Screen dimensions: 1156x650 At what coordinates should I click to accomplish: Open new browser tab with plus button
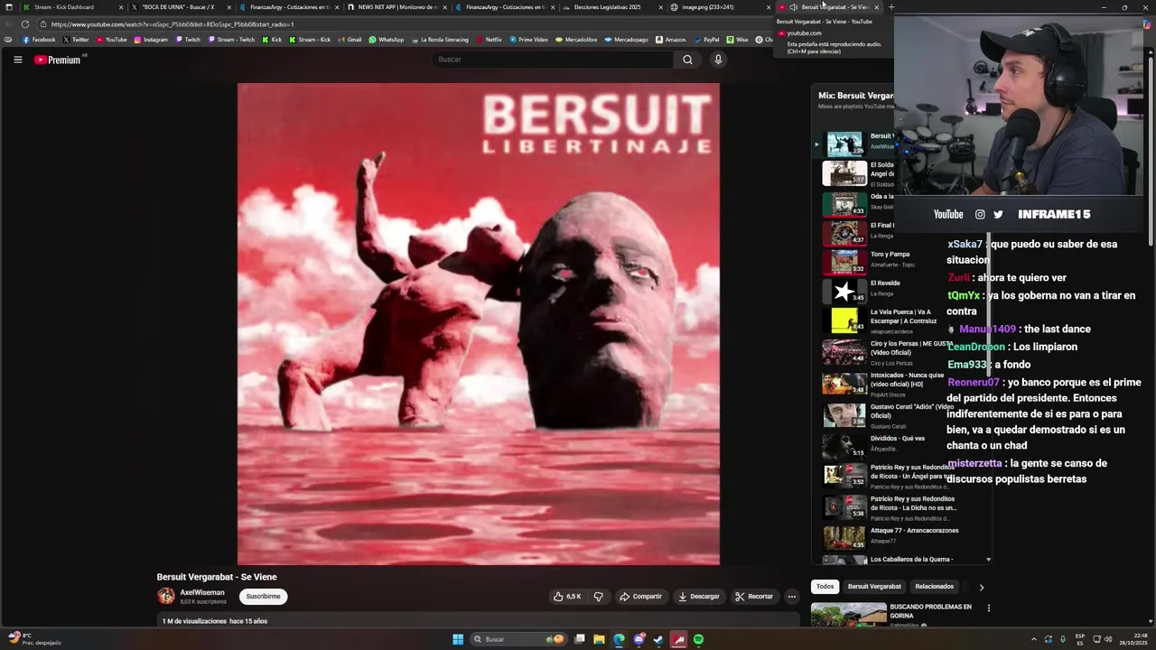[x=890, y=7]
